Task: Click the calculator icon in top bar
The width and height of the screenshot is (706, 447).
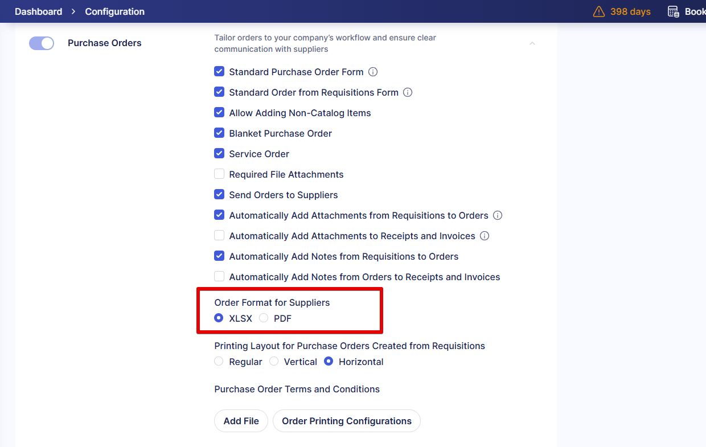Action: 673,11
